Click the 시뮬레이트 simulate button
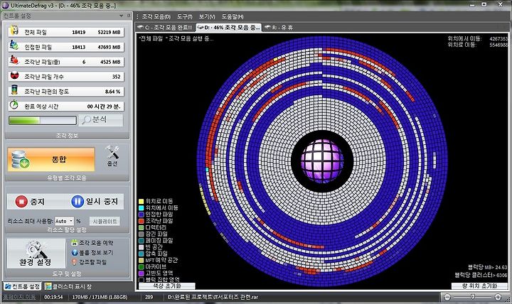 pos(105,221)
